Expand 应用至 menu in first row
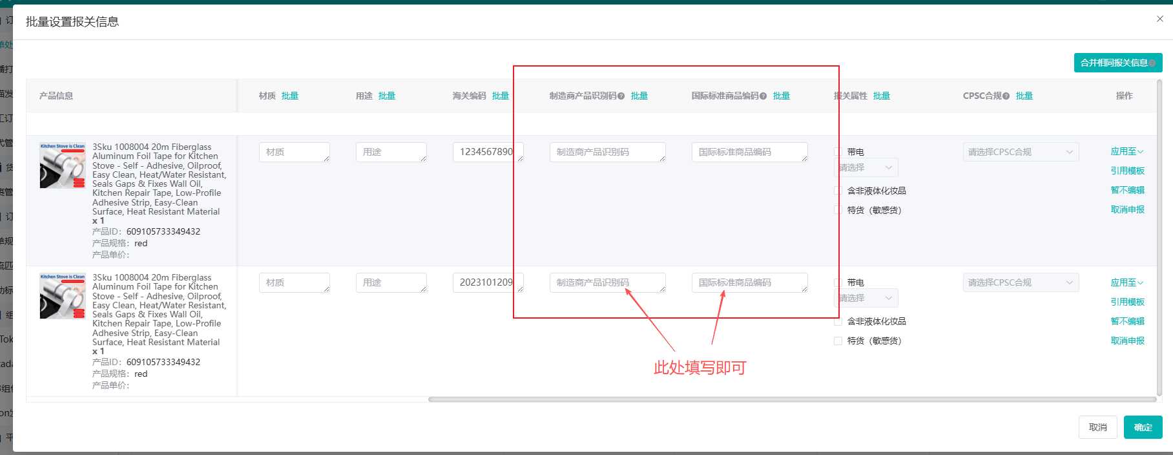 (x=1127, y=151)
